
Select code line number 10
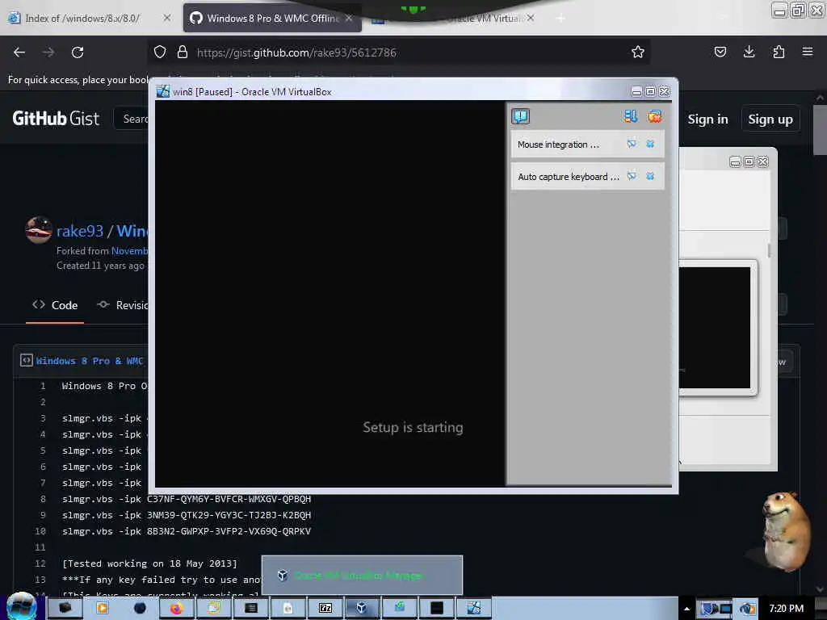[40, 531]
